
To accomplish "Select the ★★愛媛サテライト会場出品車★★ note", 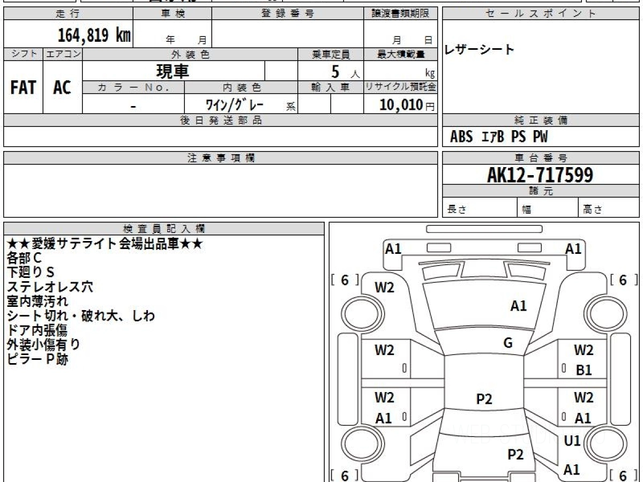I will (105, 244).
